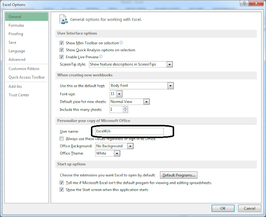266x217 pixels.
Task: Confirm with the OK button
Action: click(x=223, y=208)
